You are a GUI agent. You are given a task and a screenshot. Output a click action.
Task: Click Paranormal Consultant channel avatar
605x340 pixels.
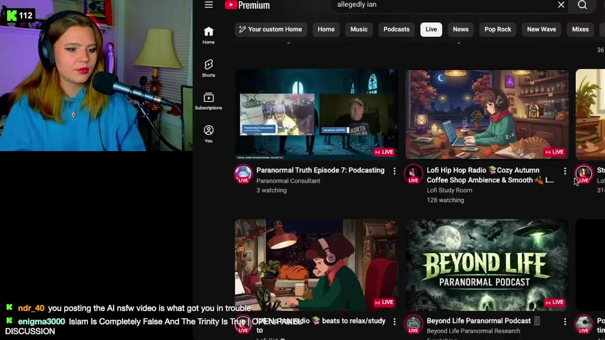click(243, 174)
